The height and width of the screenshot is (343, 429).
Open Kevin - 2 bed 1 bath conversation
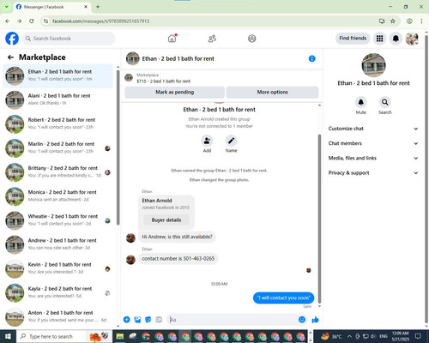pyautogui.click(x=58, y=268)
